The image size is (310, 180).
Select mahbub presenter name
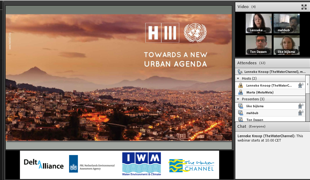[252, 113]
